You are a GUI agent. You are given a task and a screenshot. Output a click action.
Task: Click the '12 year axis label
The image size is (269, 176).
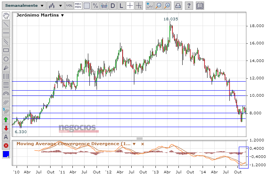(108, 172)
